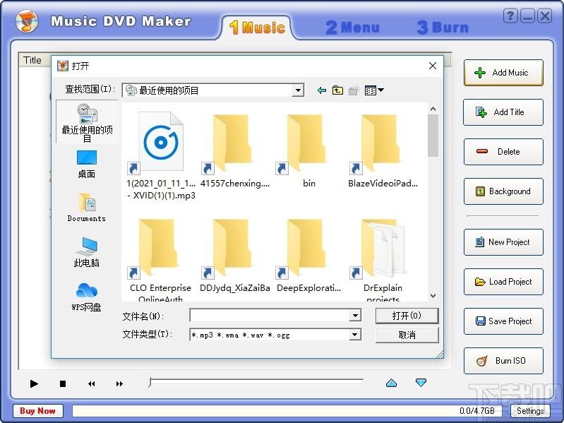Click the help question mark icon

pos(510,16)
